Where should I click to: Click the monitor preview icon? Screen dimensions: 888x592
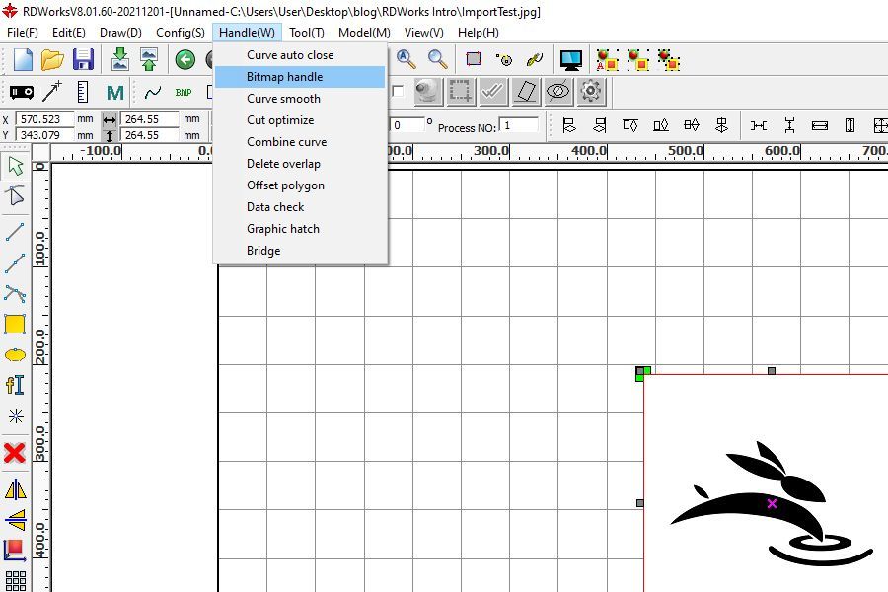tap(570, 59)
